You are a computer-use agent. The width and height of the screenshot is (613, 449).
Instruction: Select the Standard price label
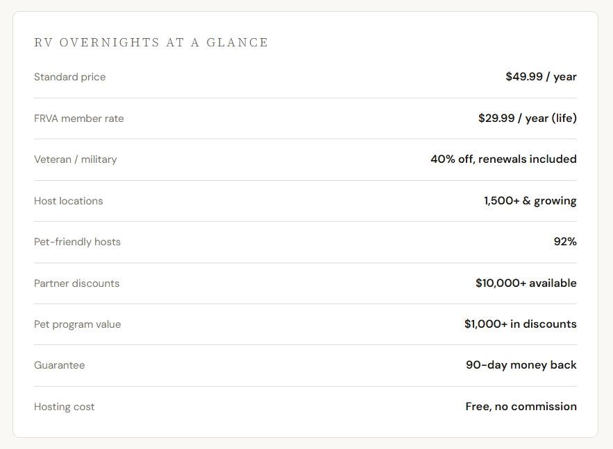click(69, 77)
